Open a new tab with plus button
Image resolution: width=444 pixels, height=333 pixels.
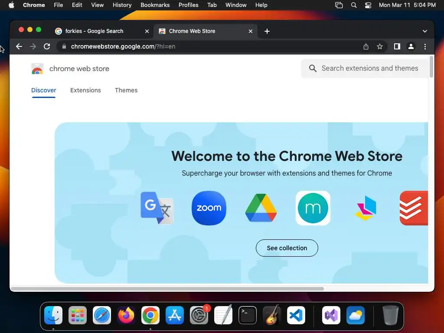point(267,31)
